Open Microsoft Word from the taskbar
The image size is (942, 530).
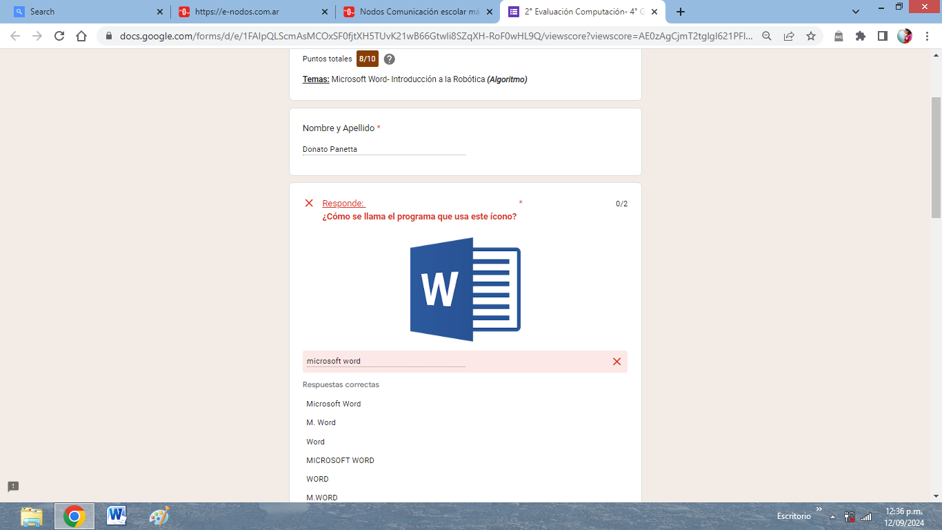tap(117, 516)
